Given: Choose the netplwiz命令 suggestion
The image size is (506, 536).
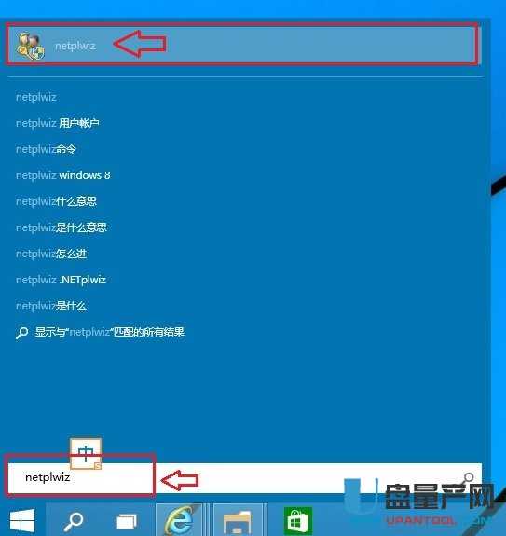Looking at the screenshot, I should coord(46,149).
